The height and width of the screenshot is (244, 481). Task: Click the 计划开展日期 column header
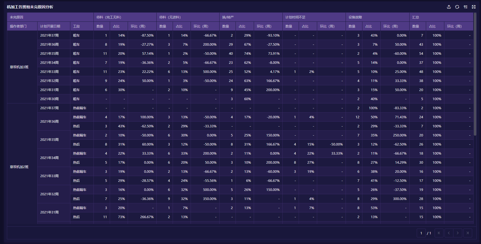pyautogui.click(x=50, y=26)
